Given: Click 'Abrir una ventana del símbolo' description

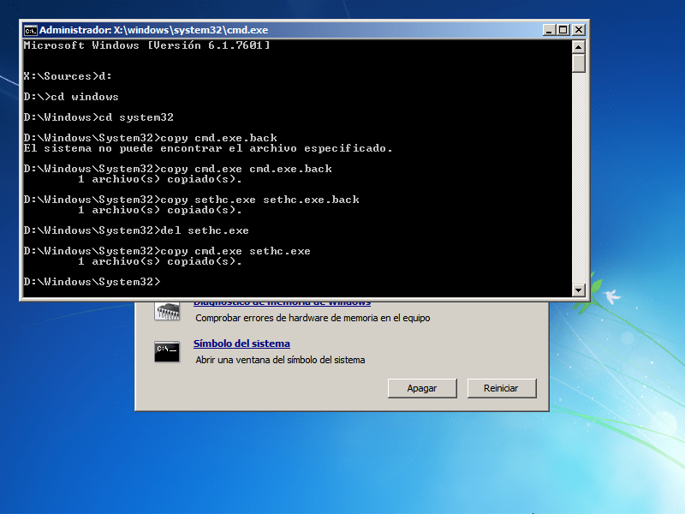Looking at the screenshot, I should click(280, 360).
